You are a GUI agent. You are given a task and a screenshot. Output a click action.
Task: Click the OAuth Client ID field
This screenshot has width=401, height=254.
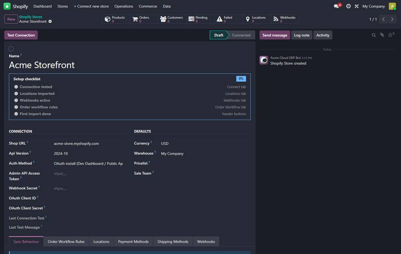pos(89,198)
